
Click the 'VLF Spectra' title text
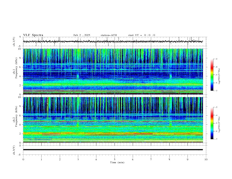pos(33,35)
